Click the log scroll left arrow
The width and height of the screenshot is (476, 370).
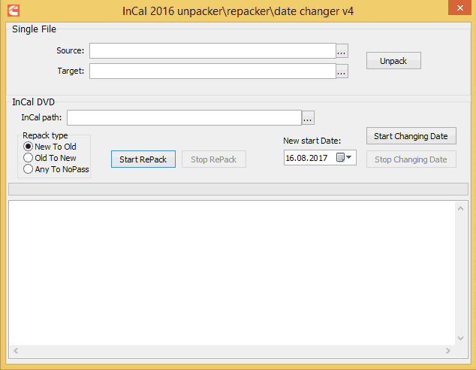(x=16, y=351)
